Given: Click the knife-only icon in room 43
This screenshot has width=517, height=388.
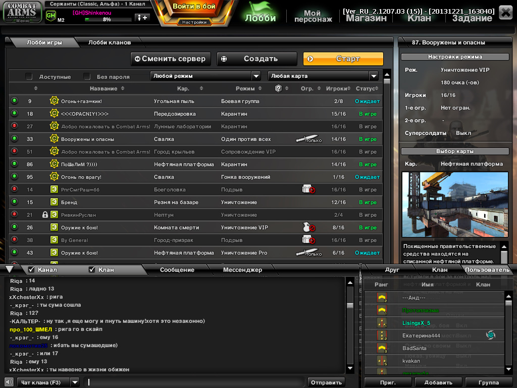Looking at the screenshot, I should [x=308, y=253].
